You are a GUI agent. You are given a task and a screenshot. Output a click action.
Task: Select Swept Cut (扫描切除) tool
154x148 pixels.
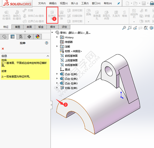coord(75,16)
